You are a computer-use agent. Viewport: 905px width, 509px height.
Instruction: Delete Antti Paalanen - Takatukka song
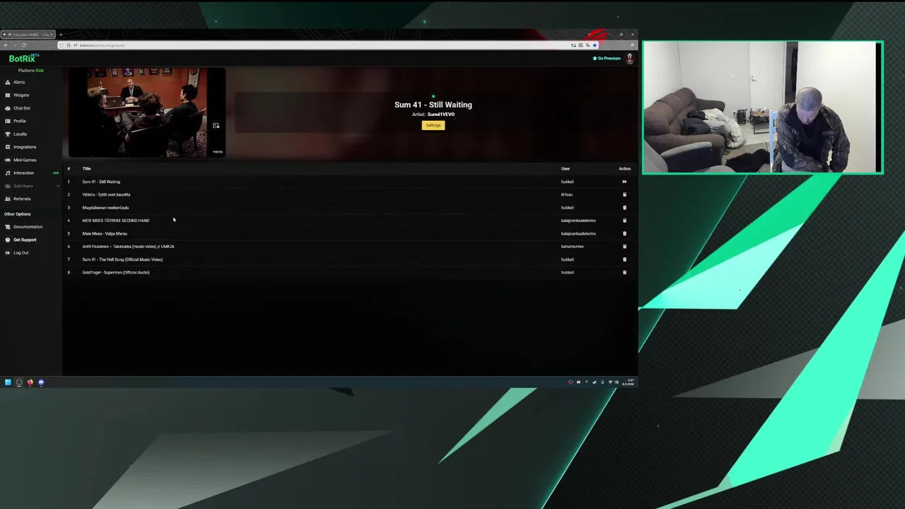(x=624, y=247)
